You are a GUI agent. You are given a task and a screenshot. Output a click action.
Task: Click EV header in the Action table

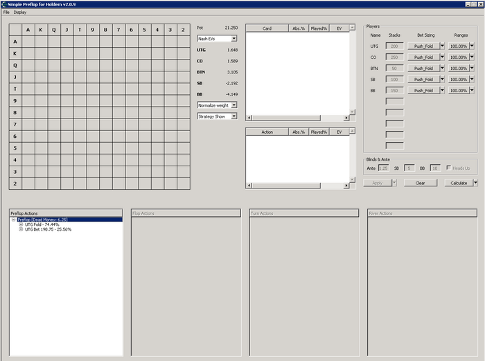339,132
